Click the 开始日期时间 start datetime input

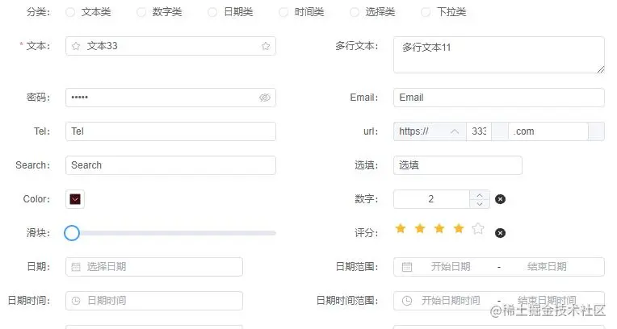(451, 300)
